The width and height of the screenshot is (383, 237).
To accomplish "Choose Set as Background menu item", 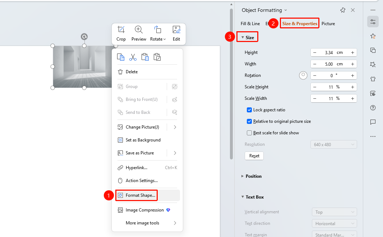I will coord(147,140).
